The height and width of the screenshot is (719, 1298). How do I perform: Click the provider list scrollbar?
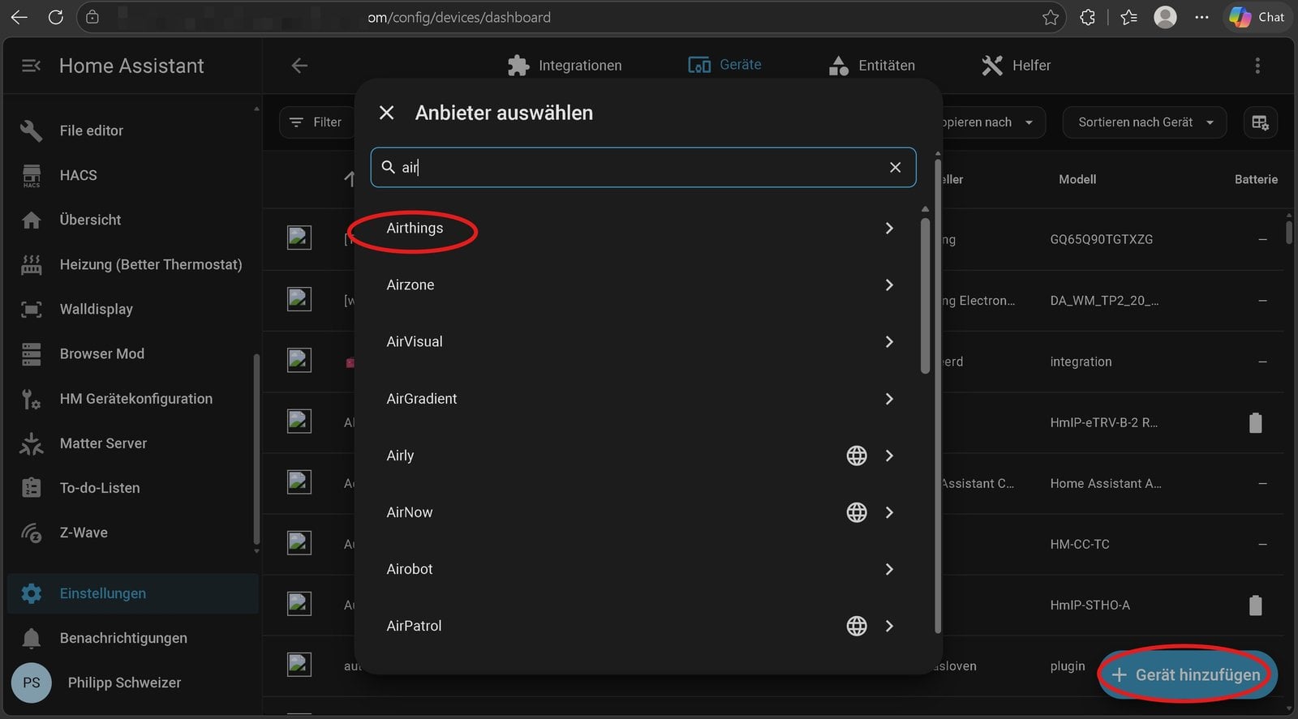[925, 296]
